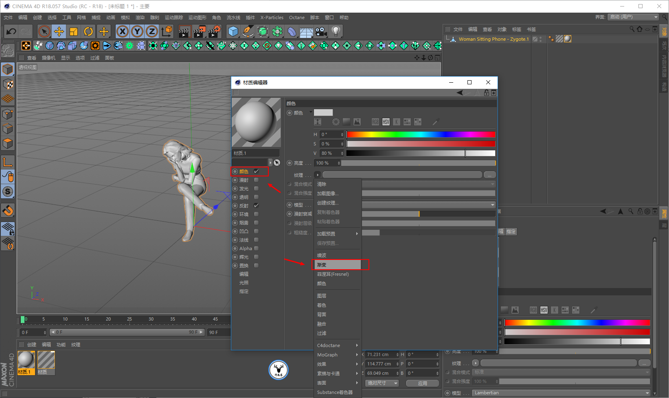Enable the 漫射 channel checkbox
669x398 pixels.
(x=256, y=180)
